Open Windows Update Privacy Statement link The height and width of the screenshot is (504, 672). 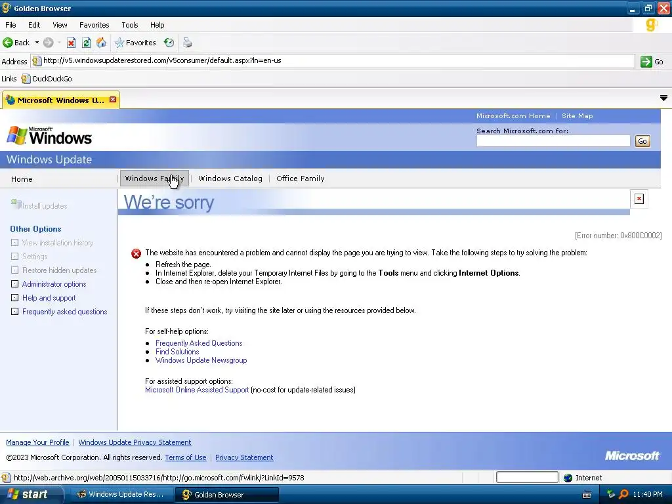click(135, 442)
